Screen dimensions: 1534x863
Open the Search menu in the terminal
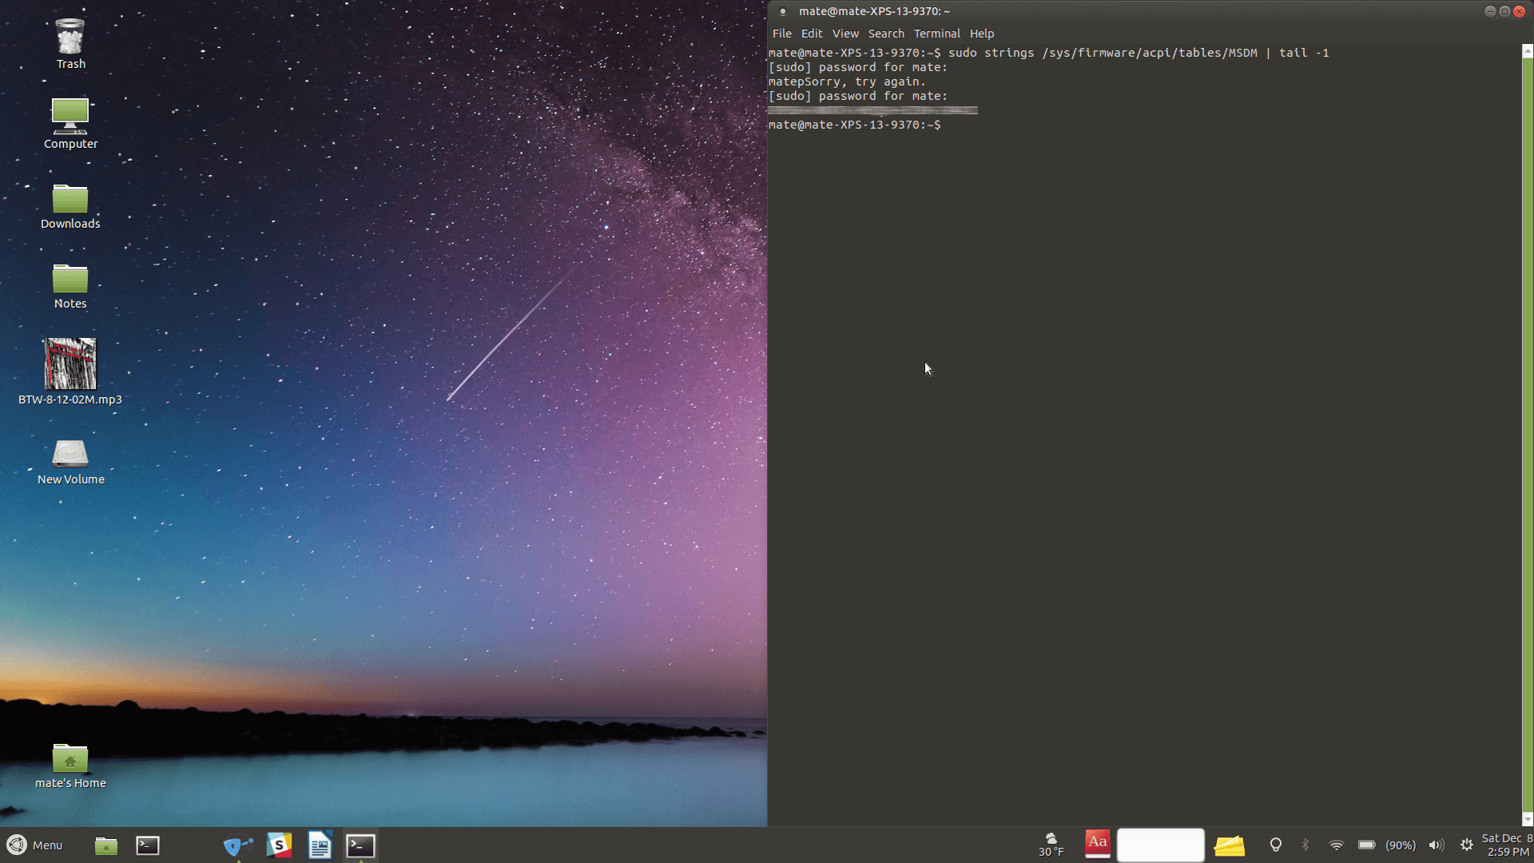click(x=886, y=34)
